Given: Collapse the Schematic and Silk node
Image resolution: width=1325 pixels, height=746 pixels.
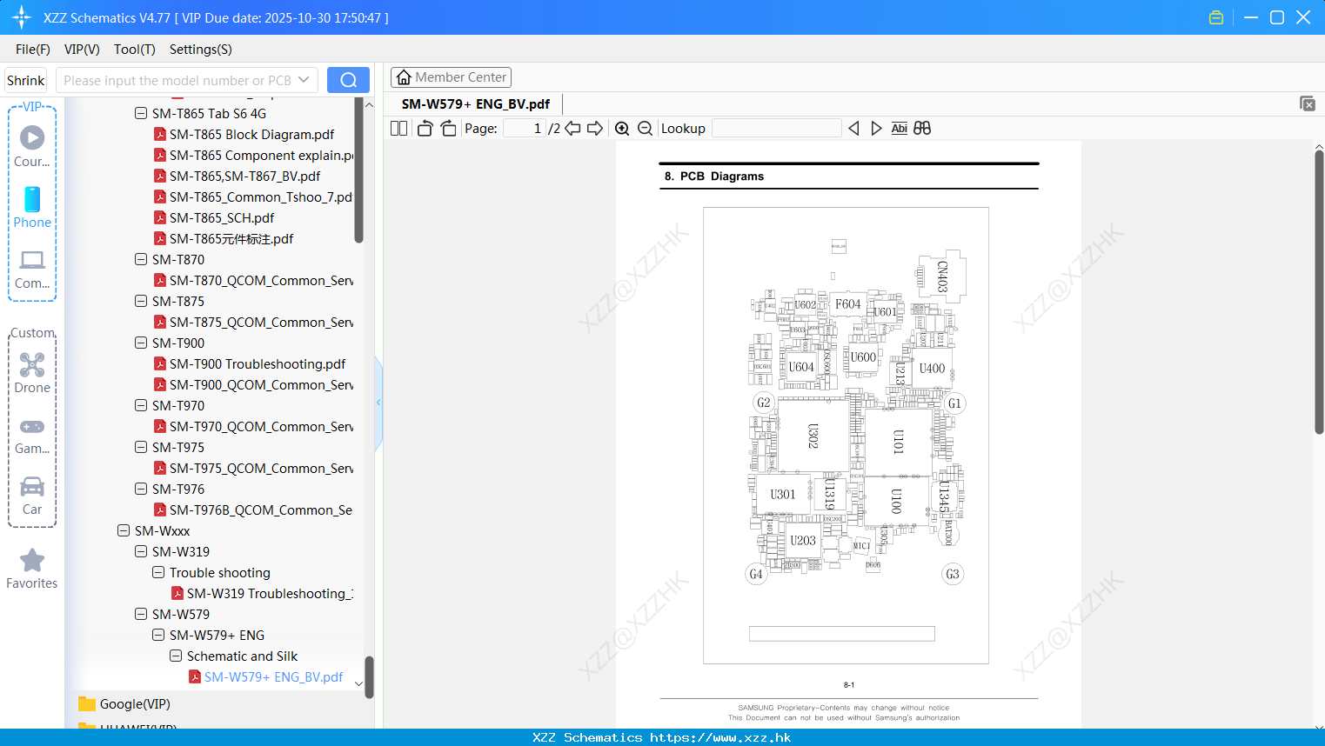Looking at the screenshot, I should [176, 656].
